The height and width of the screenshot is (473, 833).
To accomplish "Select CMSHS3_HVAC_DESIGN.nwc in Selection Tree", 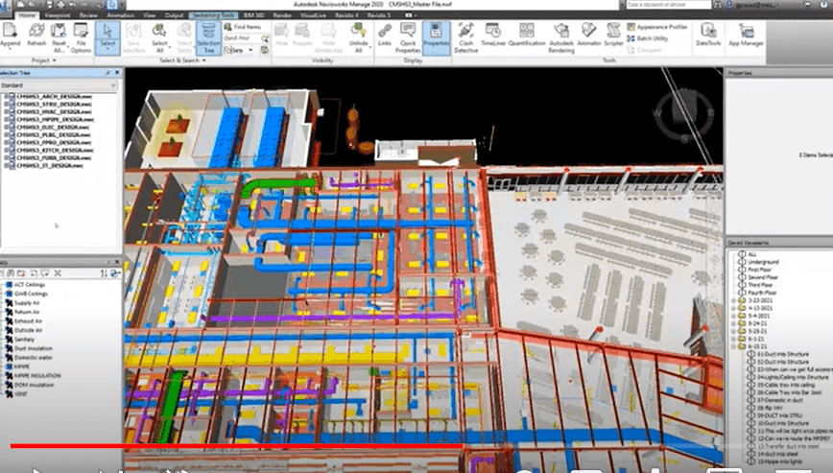I will 46,111.
